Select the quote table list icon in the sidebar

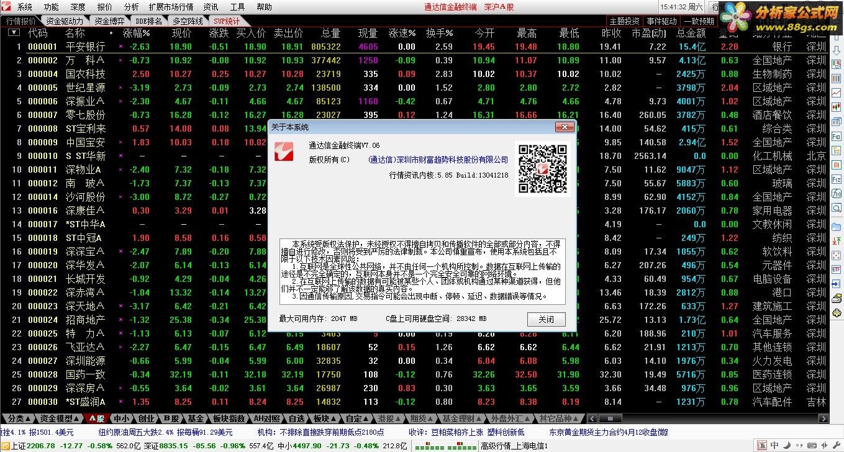point(837,78)
